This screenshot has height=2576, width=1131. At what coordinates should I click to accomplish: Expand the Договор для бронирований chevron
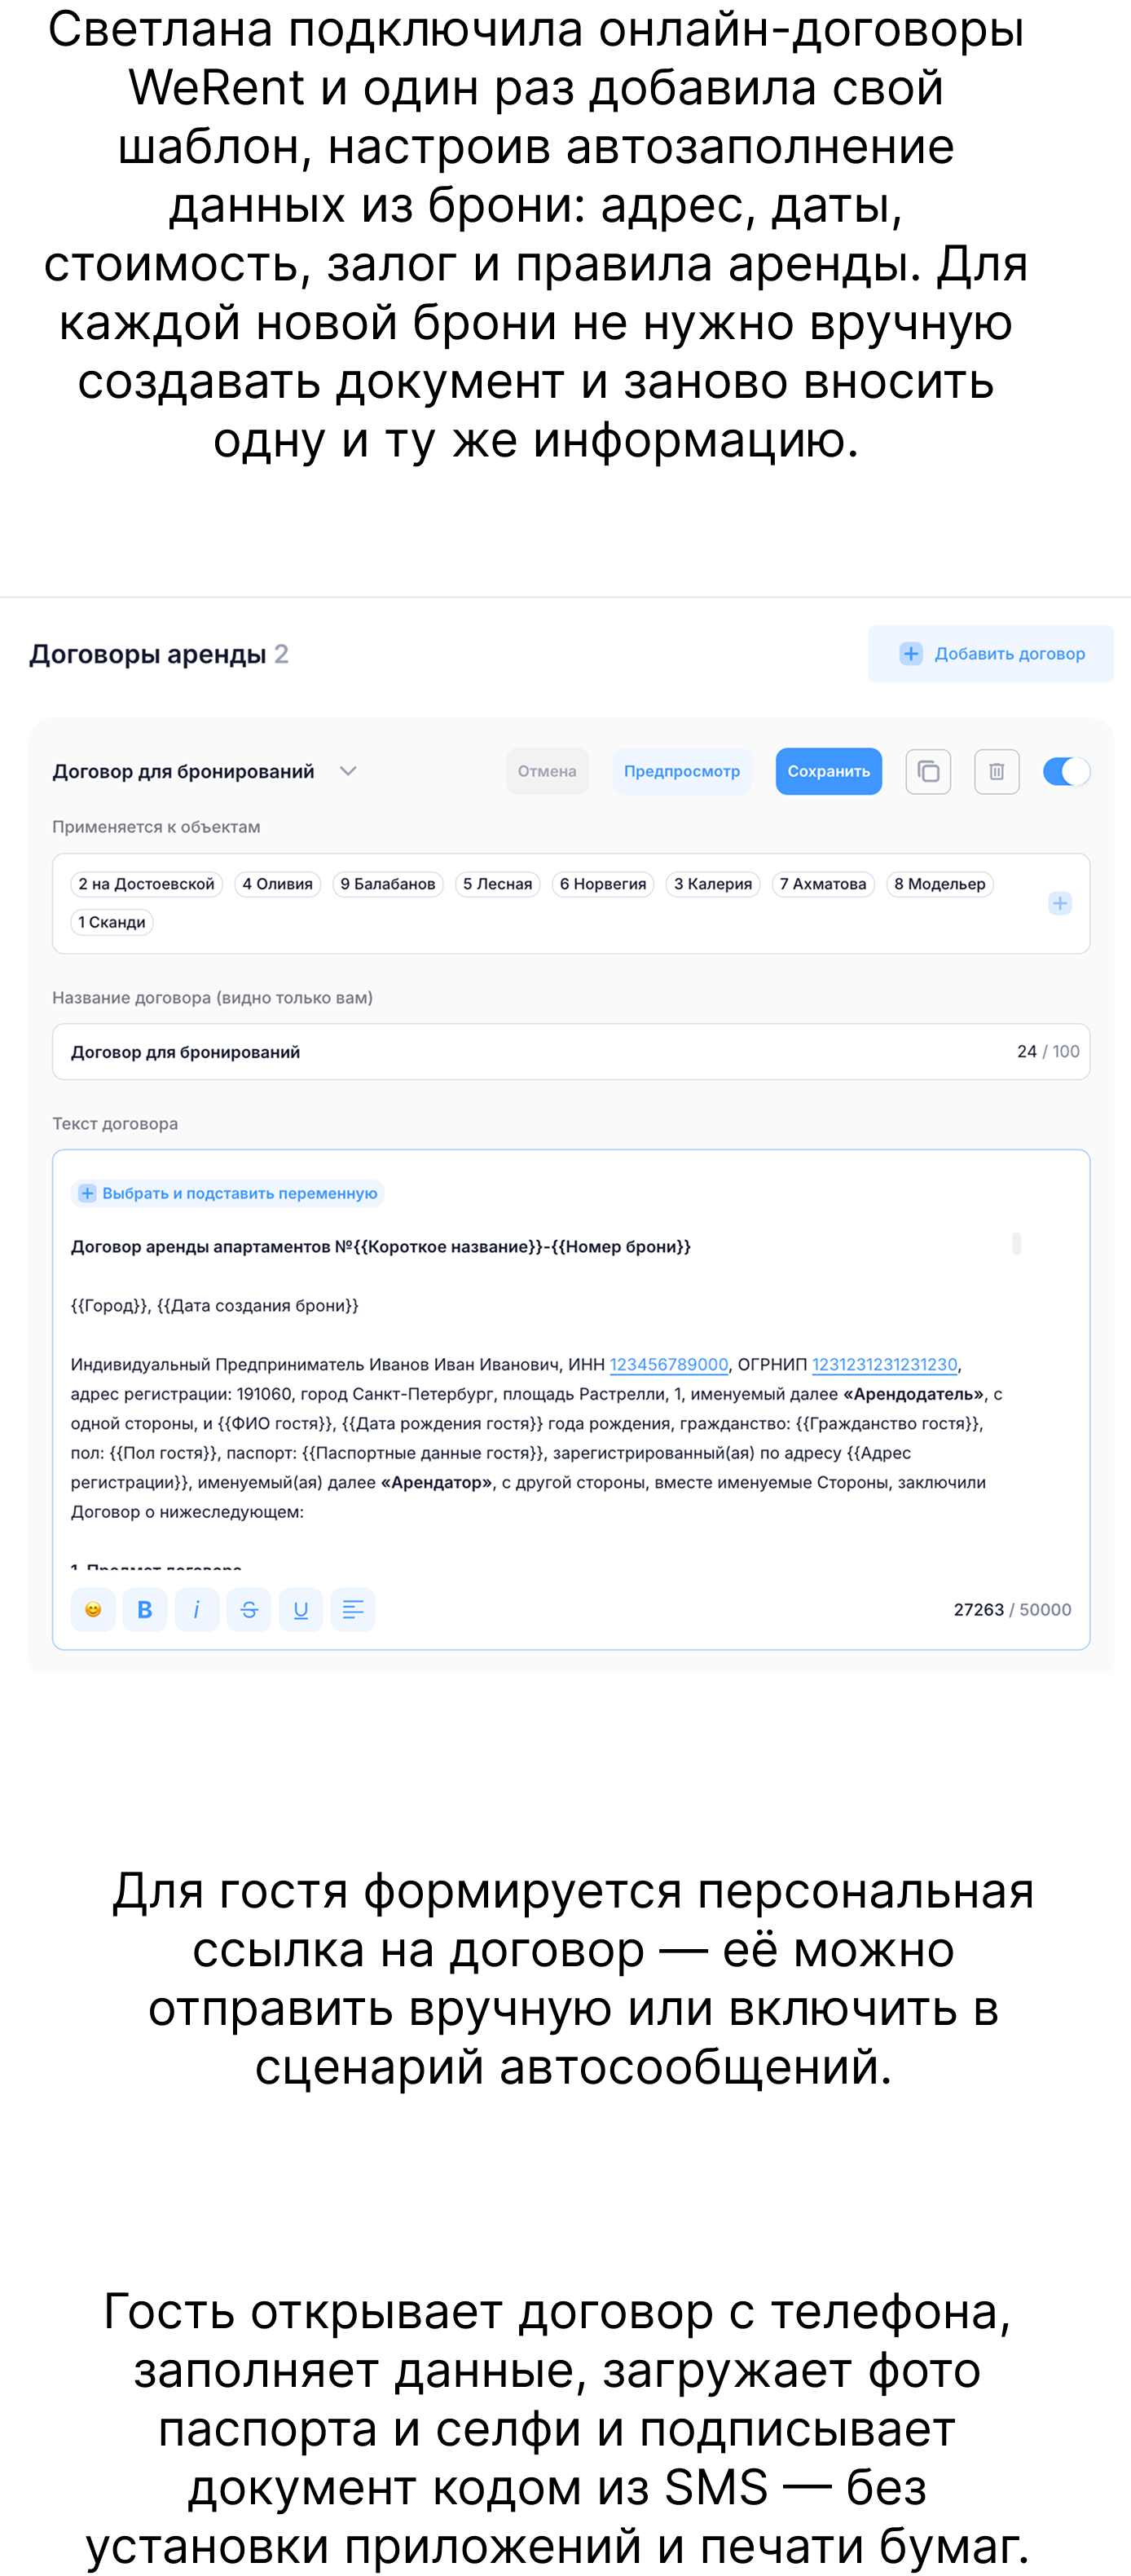348,771
